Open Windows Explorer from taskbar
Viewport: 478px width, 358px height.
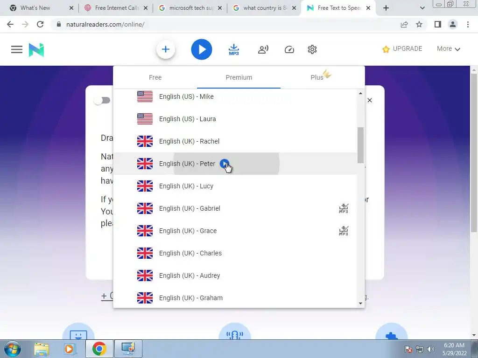pyautogui.click(x=42, y=349)
